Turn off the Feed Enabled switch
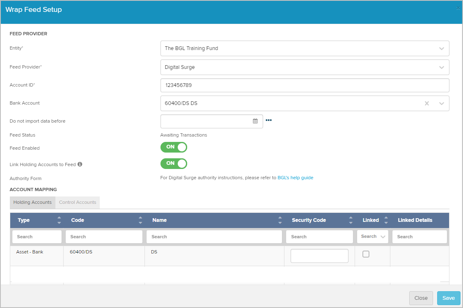463x308 pixels. coord(174,147)
